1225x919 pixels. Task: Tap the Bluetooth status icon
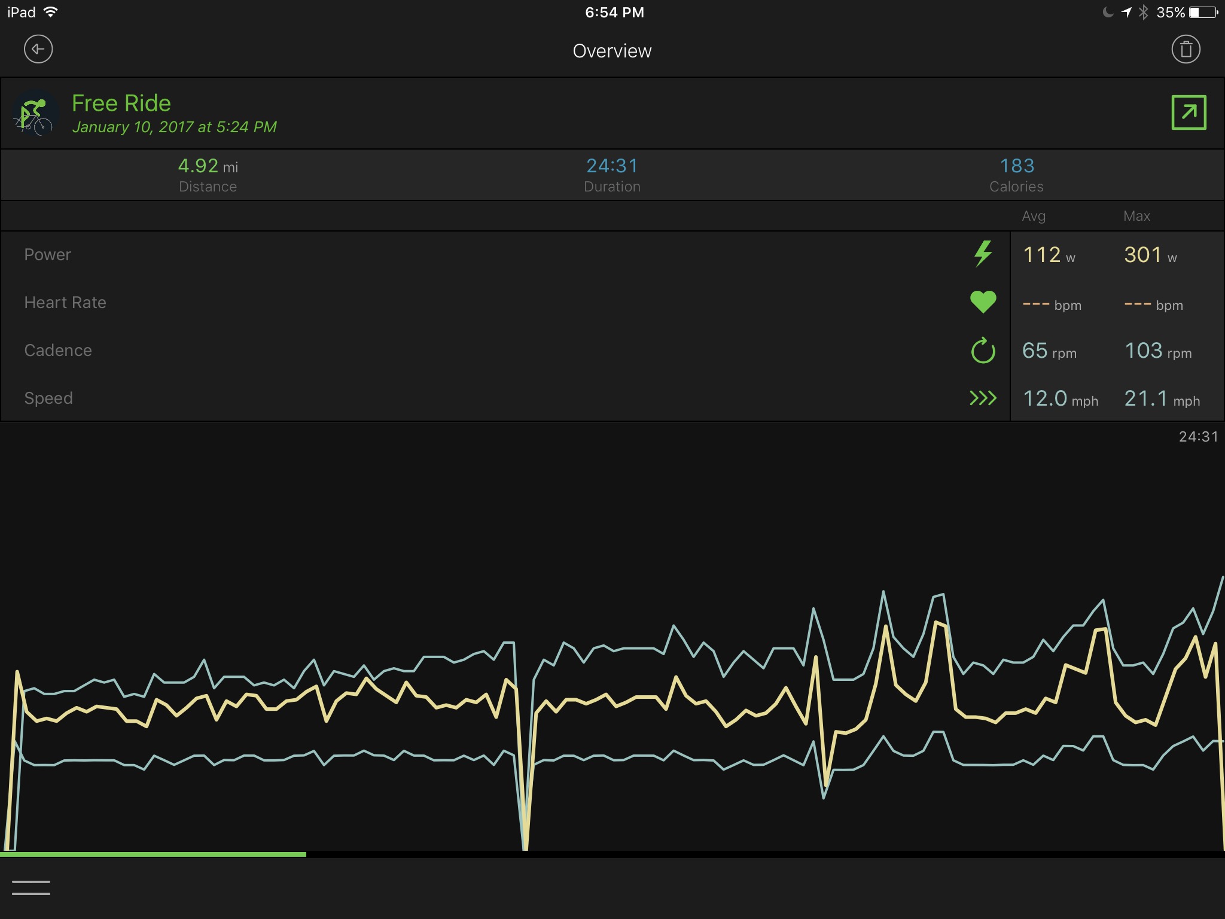pyautogui.click(x=1143, y=12)
